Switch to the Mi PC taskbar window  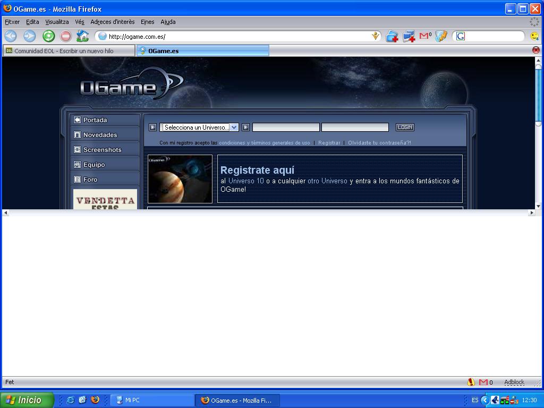coord(152,400)
